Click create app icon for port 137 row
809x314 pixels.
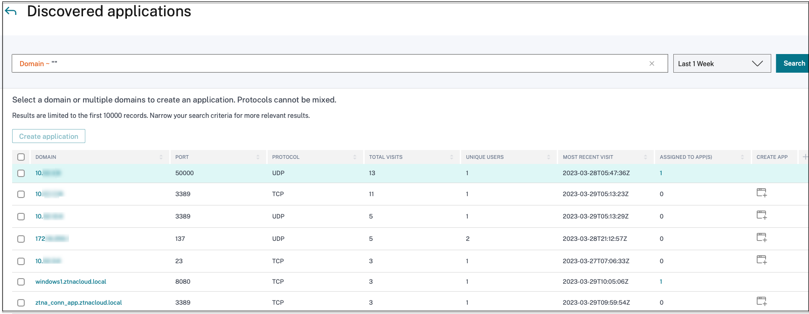(761, 238)
